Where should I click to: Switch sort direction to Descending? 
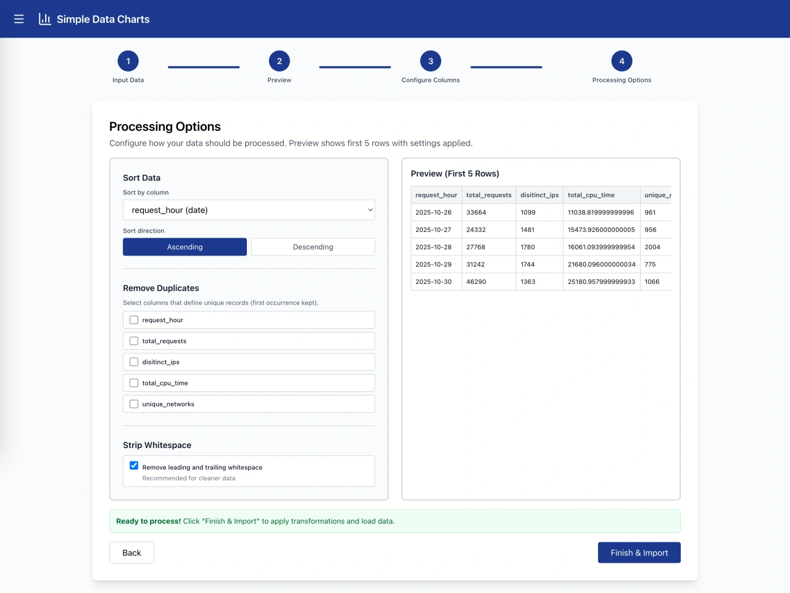coord(312,246)
